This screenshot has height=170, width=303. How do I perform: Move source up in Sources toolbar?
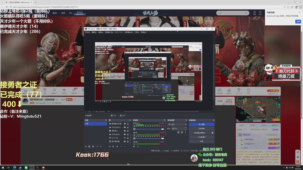(121, 147)
